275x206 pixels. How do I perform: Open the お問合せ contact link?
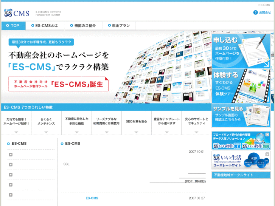(x=265, y=12)
